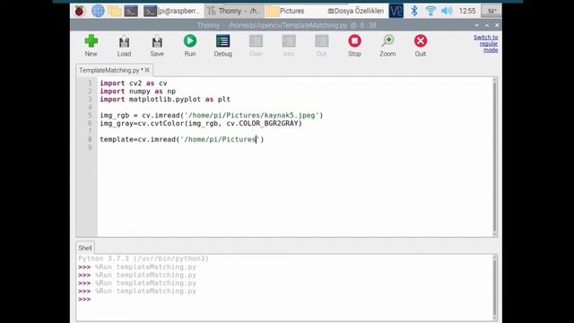The image size is (574, 323).
Task: Open the file manager folder icon
Action: tap(114, 11)
